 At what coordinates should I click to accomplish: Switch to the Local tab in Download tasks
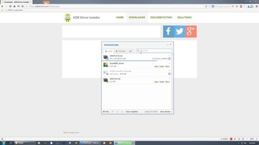point(108,51)
